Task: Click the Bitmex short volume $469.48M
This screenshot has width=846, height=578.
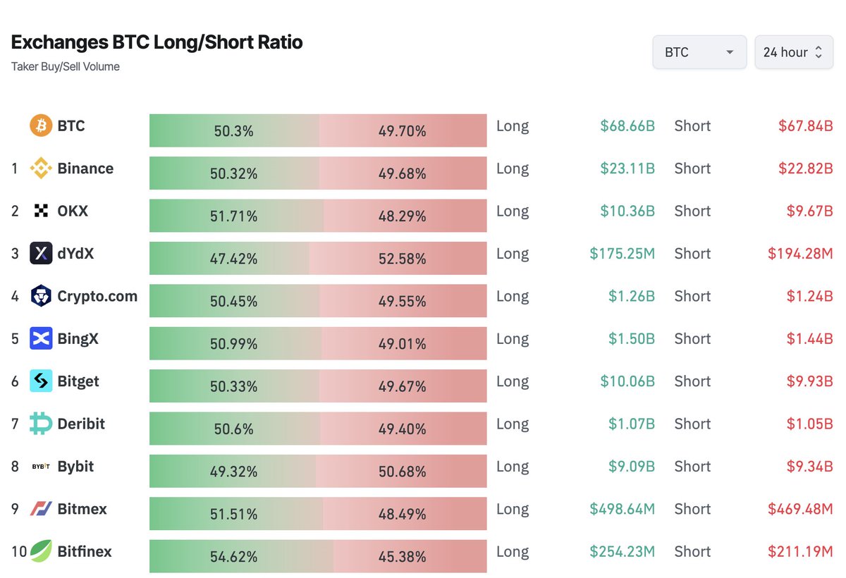Action: tap(800, 509)
